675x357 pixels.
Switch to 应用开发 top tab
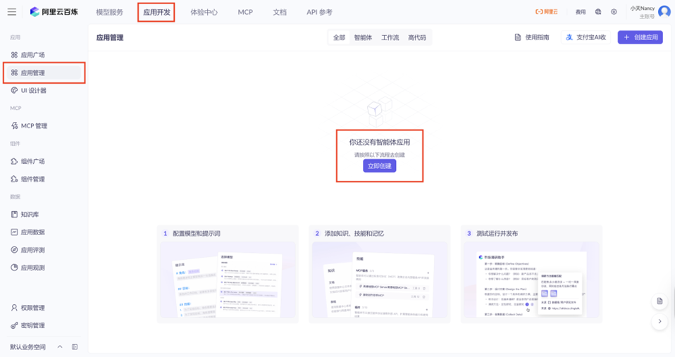pos(156,12)
